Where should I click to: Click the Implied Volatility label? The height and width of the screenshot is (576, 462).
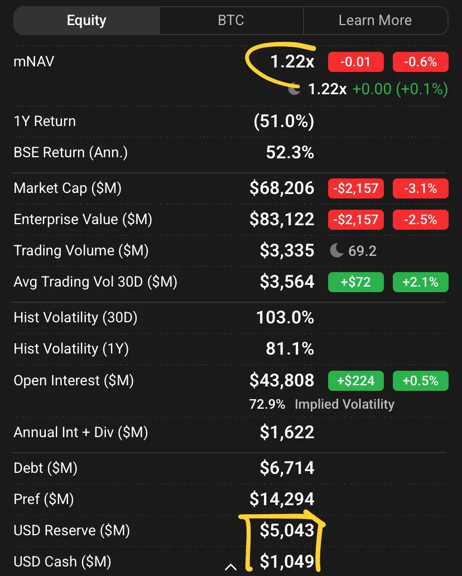(344, 404)
